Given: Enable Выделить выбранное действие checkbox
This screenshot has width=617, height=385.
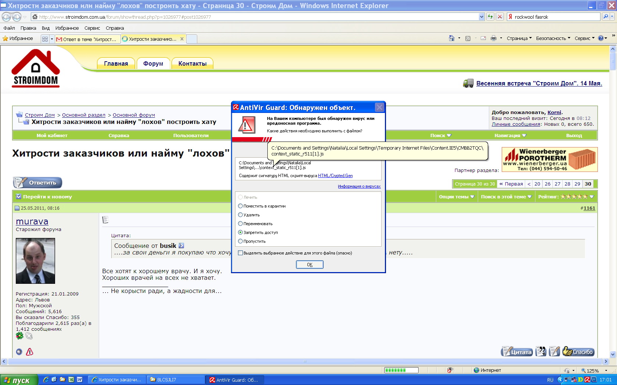Looking at the screenshot, I should point(240,253).
